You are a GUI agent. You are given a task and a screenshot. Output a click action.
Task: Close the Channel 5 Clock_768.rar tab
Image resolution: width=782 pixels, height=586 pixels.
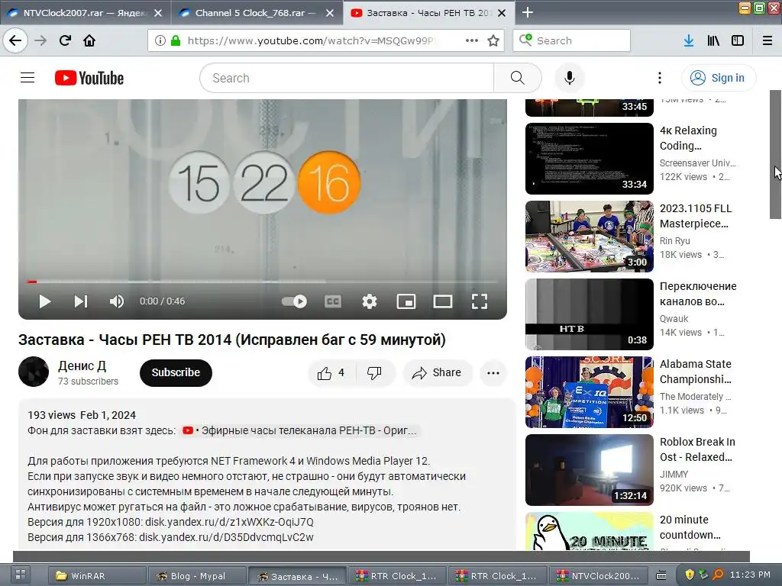click(x=330, y=13)
